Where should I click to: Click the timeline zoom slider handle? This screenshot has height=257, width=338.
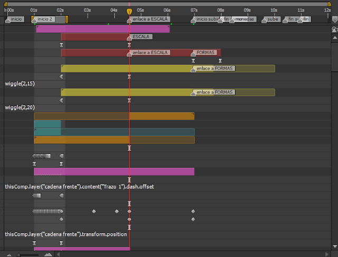tap(19, 254)
